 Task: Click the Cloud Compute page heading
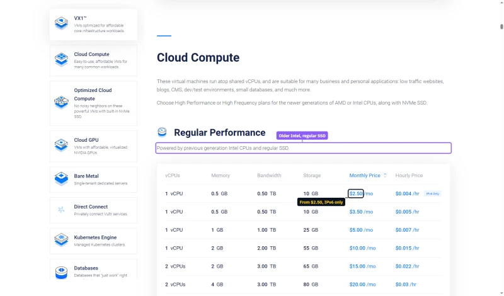[x=198, y=57]
